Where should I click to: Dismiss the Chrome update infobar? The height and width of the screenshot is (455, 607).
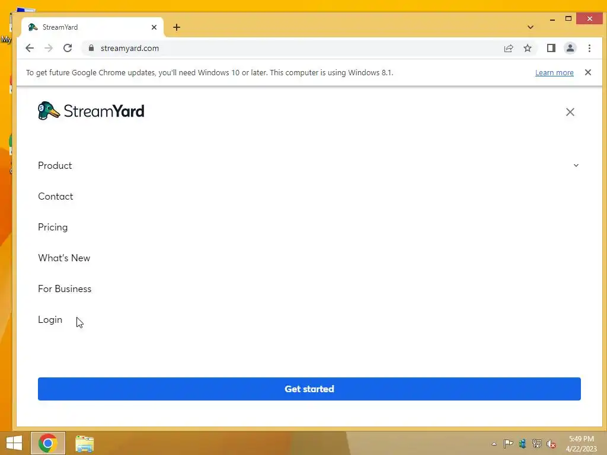[x=587, y=72]
